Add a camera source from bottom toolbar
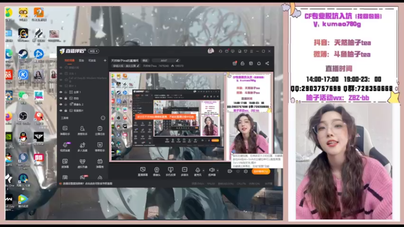 (x=157, y=171)
